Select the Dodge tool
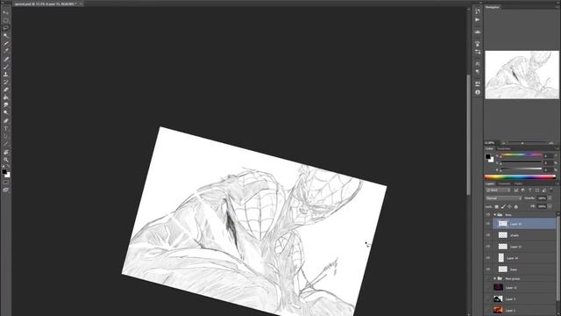The image size is (561, 316). pos(6,113)
